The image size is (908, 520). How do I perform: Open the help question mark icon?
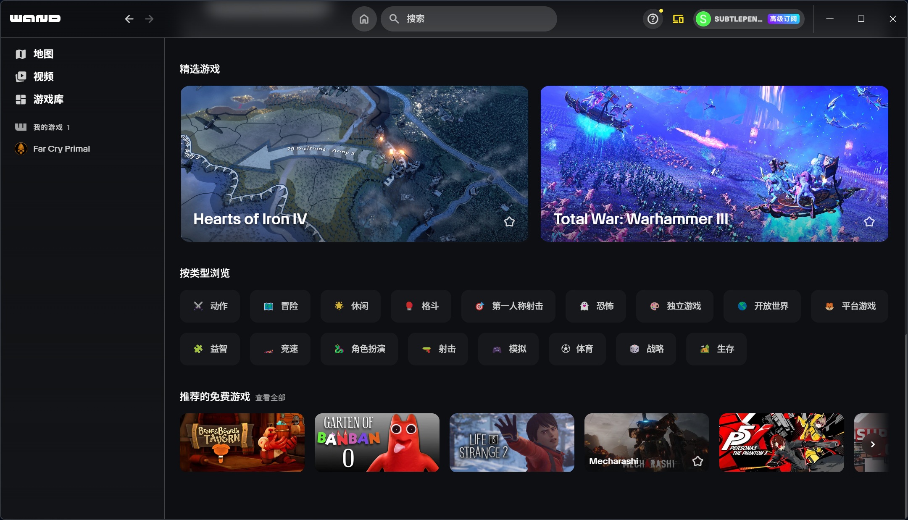(653, 19)
